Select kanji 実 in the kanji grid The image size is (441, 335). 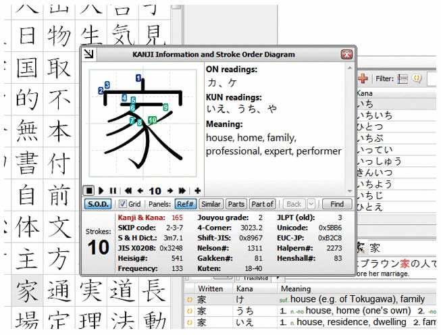(x=91, y=291)
